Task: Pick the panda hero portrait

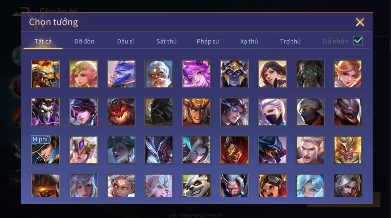Action: click(x=197, y=186)
